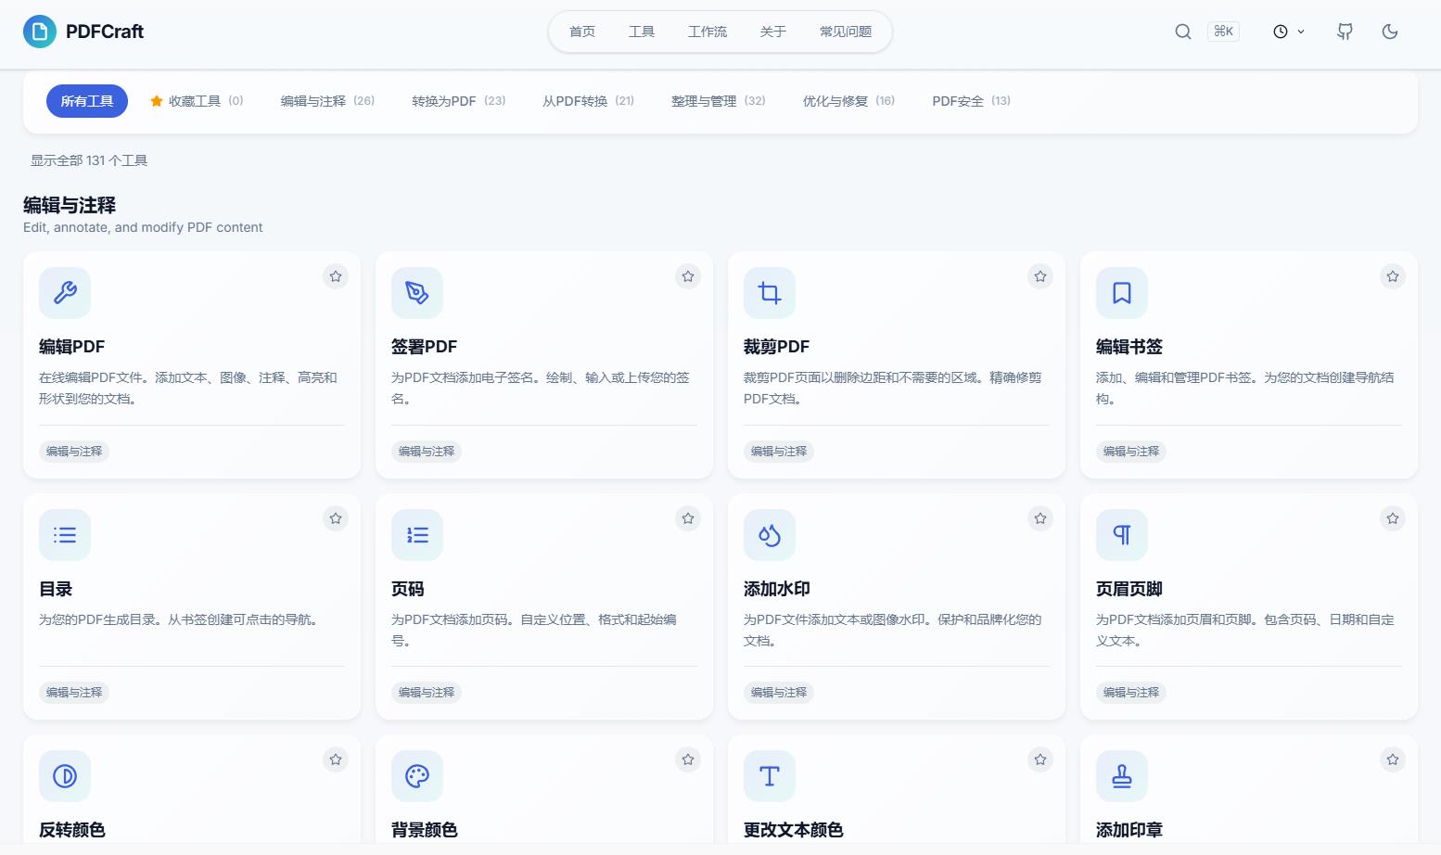The height and width of the screenshot is (855, 1441).
Task: Click the 反转颜色 title text
Action: click(72, 830)
